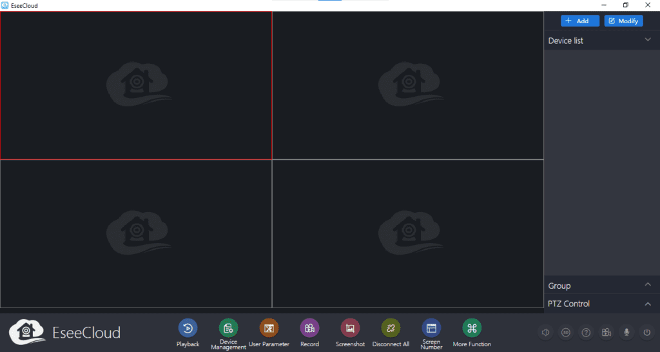Take a Screenshot of the video
Viewport: 660px width, 352px height.
(x=350, y=328)
